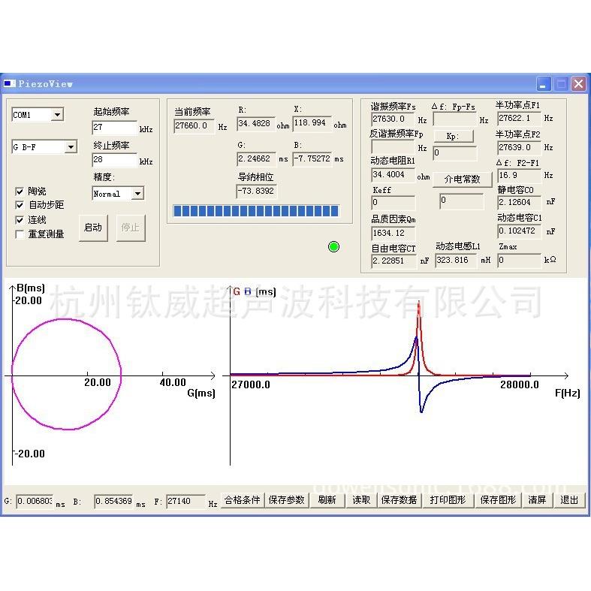The width and height of the screenshot is (591, 591).
Task: Click the 终止频率 field showing 28
Action: coord(115,160)
